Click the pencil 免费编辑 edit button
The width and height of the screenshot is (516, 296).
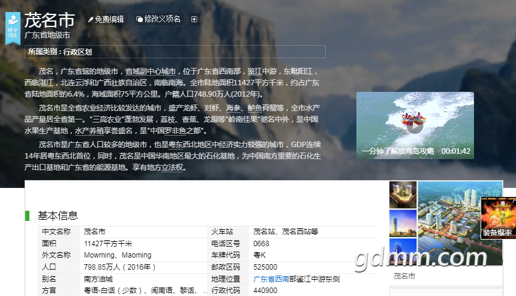[x=106, y=19]
